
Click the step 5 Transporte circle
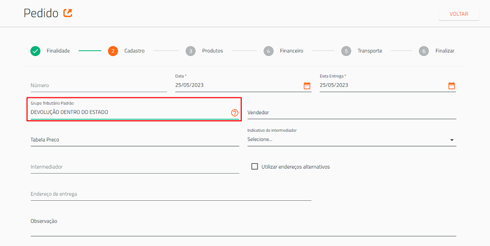(346, 51)
